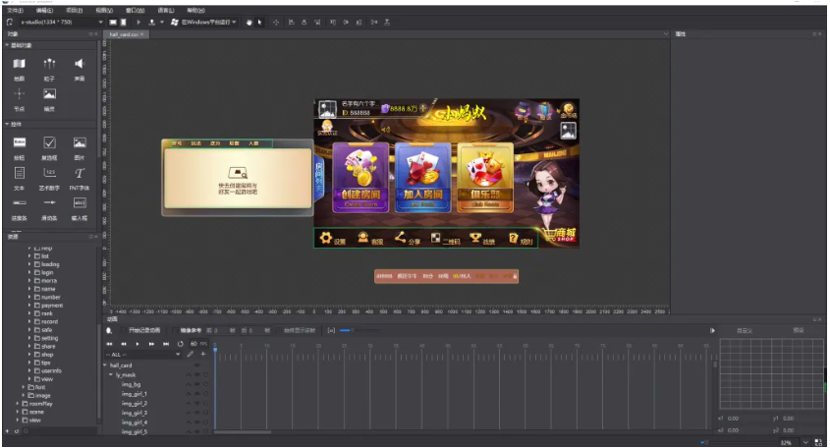Toggle lock circle for img_girl_2
830x448 pixels.
point(205,404)
